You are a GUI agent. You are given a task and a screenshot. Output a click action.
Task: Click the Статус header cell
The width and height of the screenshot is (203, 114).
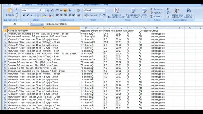tap(157, 31)
